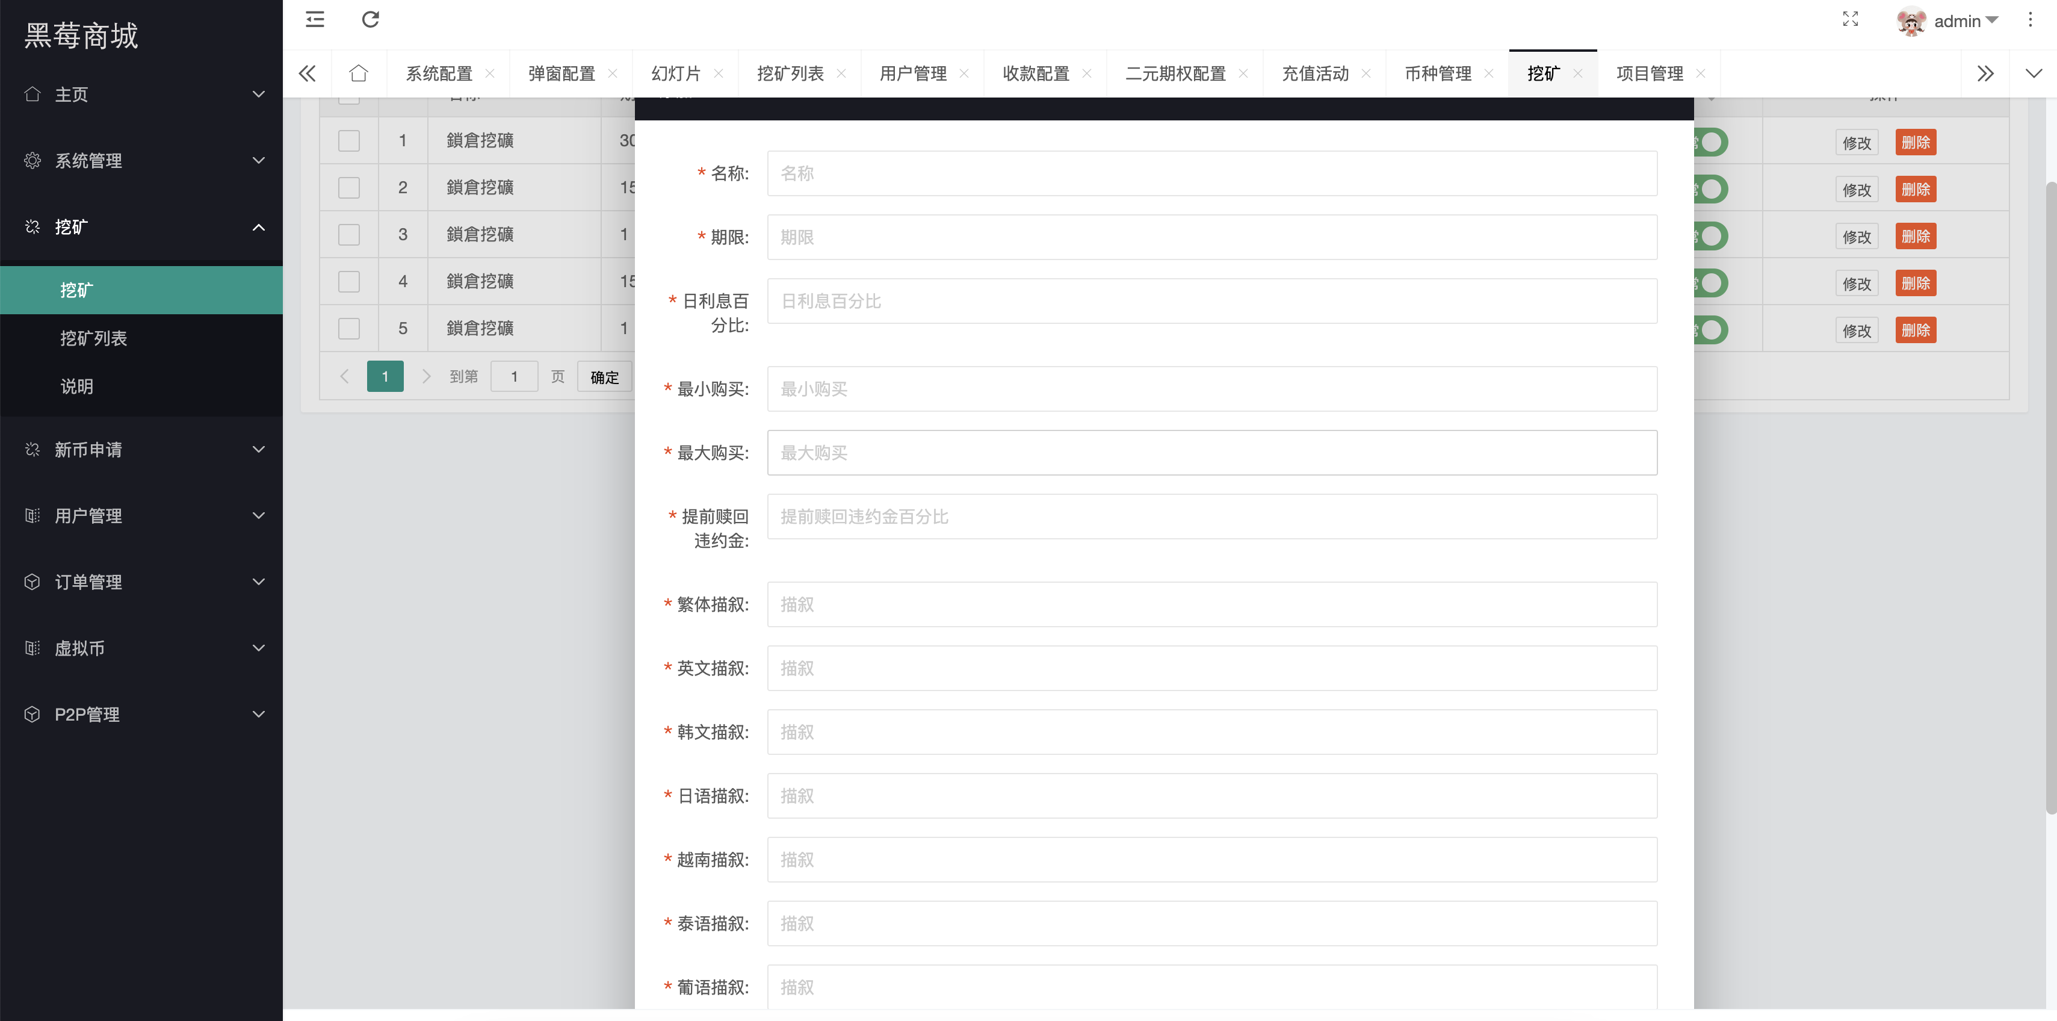This screenshot has width=2057, height=1021.
Task: Switch to the 项目管理 tab
Action: pos(1650,73)
